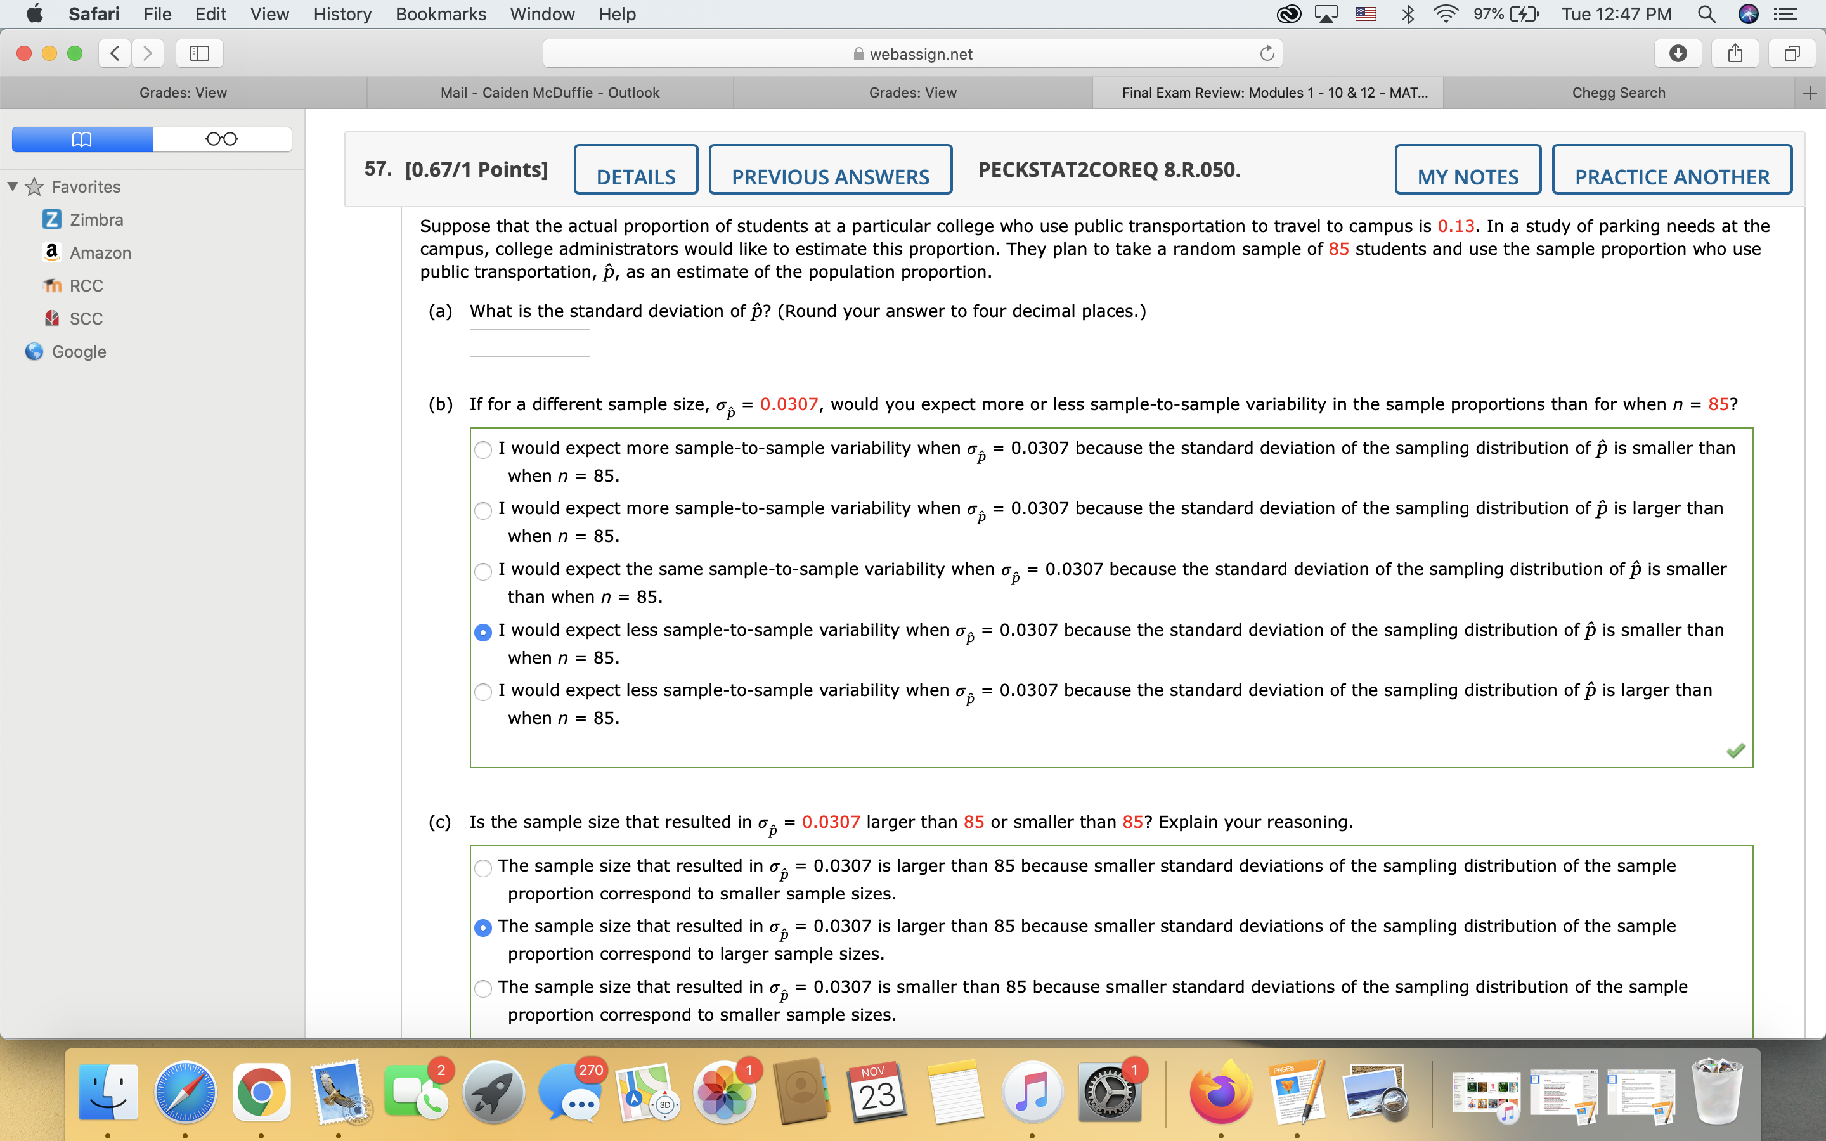The image size is (1826, 1141).
Task: Switch to the Chegg Search tab
Action: 1619,92
